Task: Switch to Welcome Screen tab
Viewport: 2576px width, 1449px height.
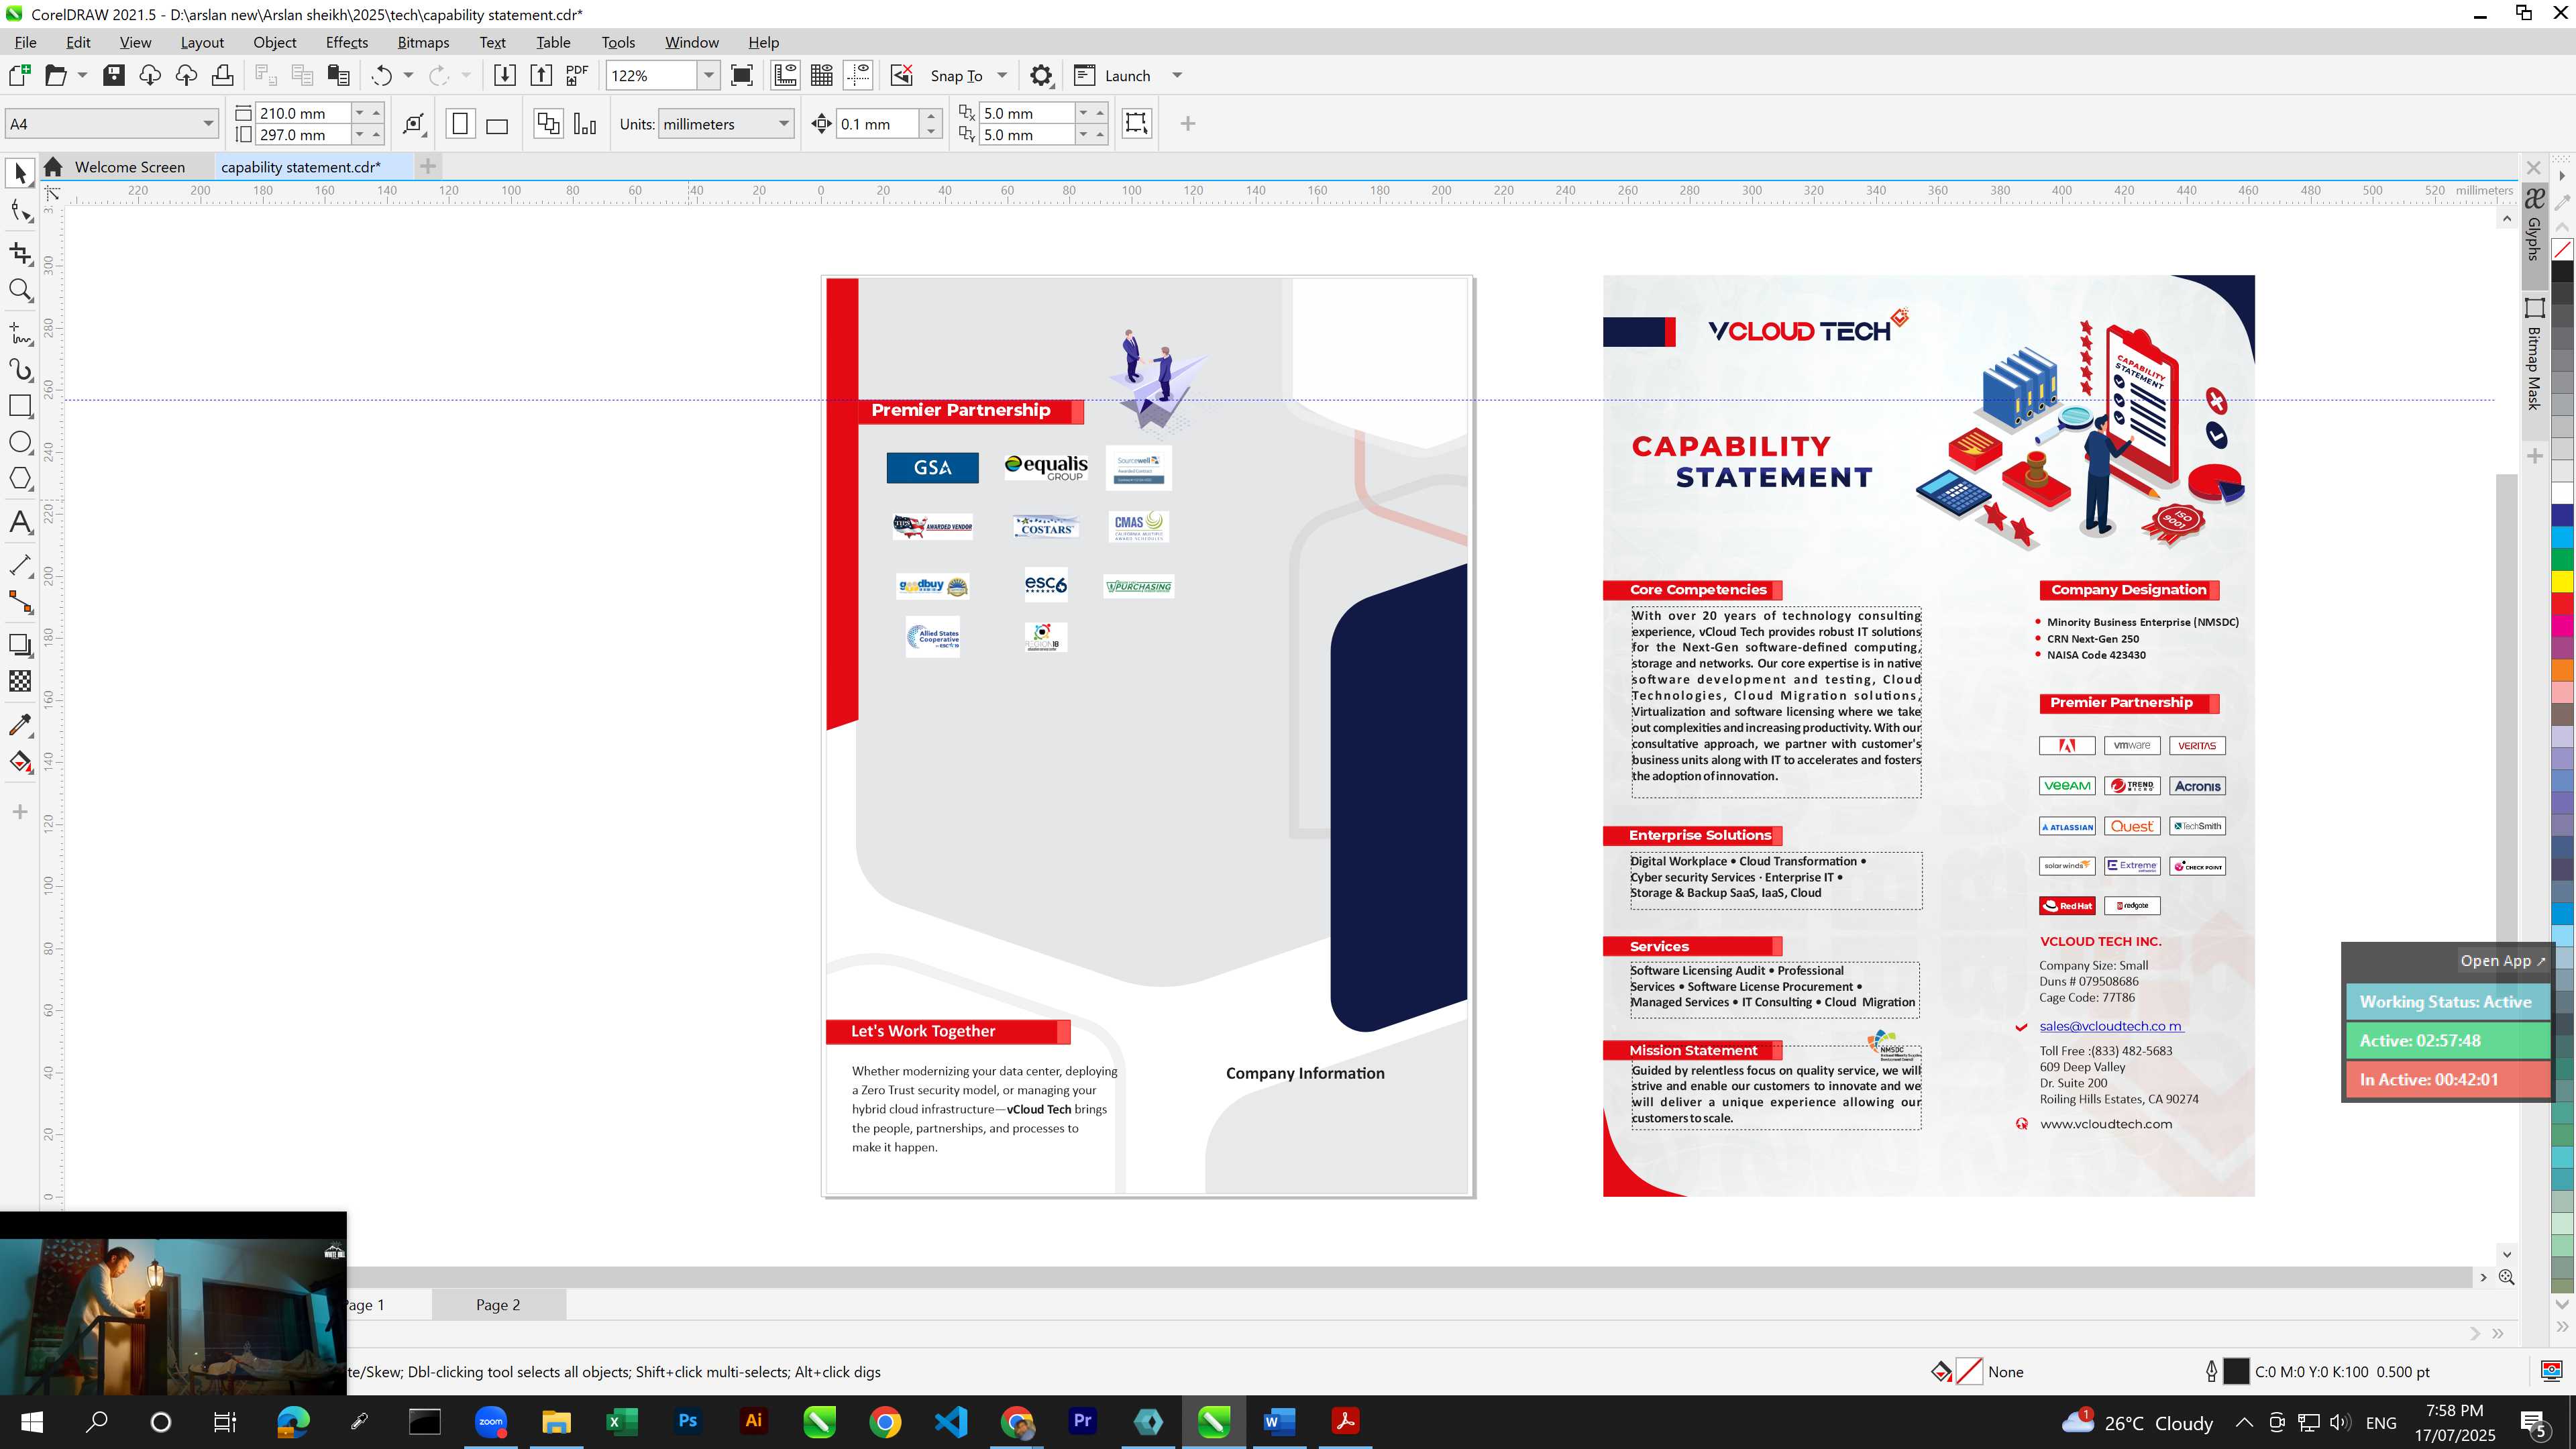Action: click(x=129, y=167)
